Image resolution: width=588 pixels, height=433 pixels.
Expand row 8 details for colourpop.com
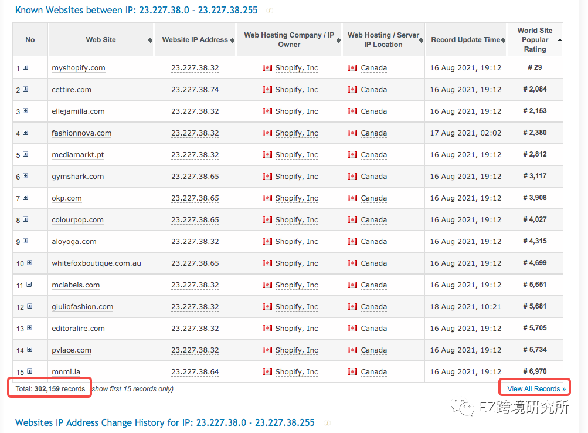coord(25,219)
